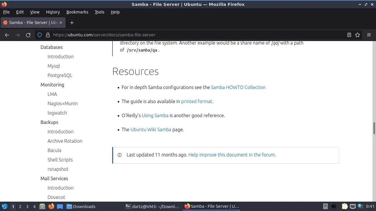Click the 0:41 panel clock
Image resolution: width=376 pixels, height=211 pixels.
tap(370, 206)
